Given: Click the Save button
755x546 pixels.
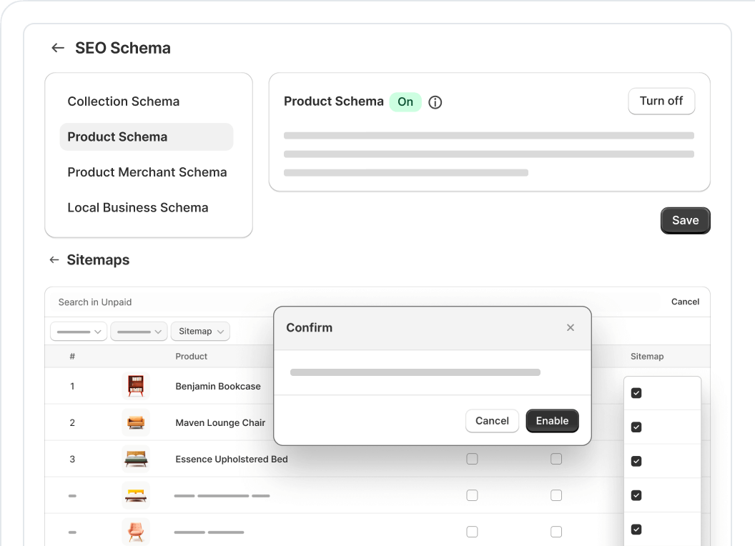Looking at the screenshot, I should [x=685, y=221].
